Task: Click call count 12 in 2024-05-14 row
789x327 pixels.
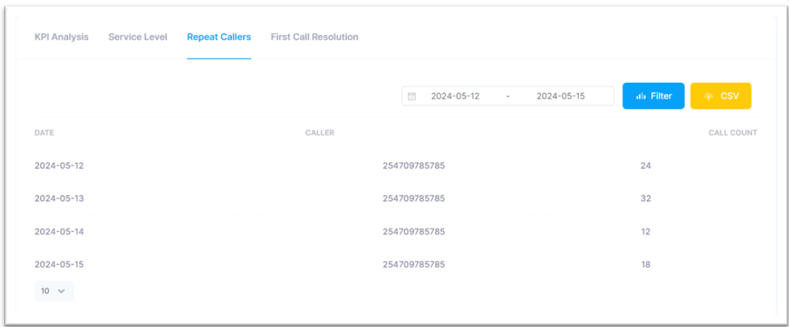Action: tap(646, 231)
